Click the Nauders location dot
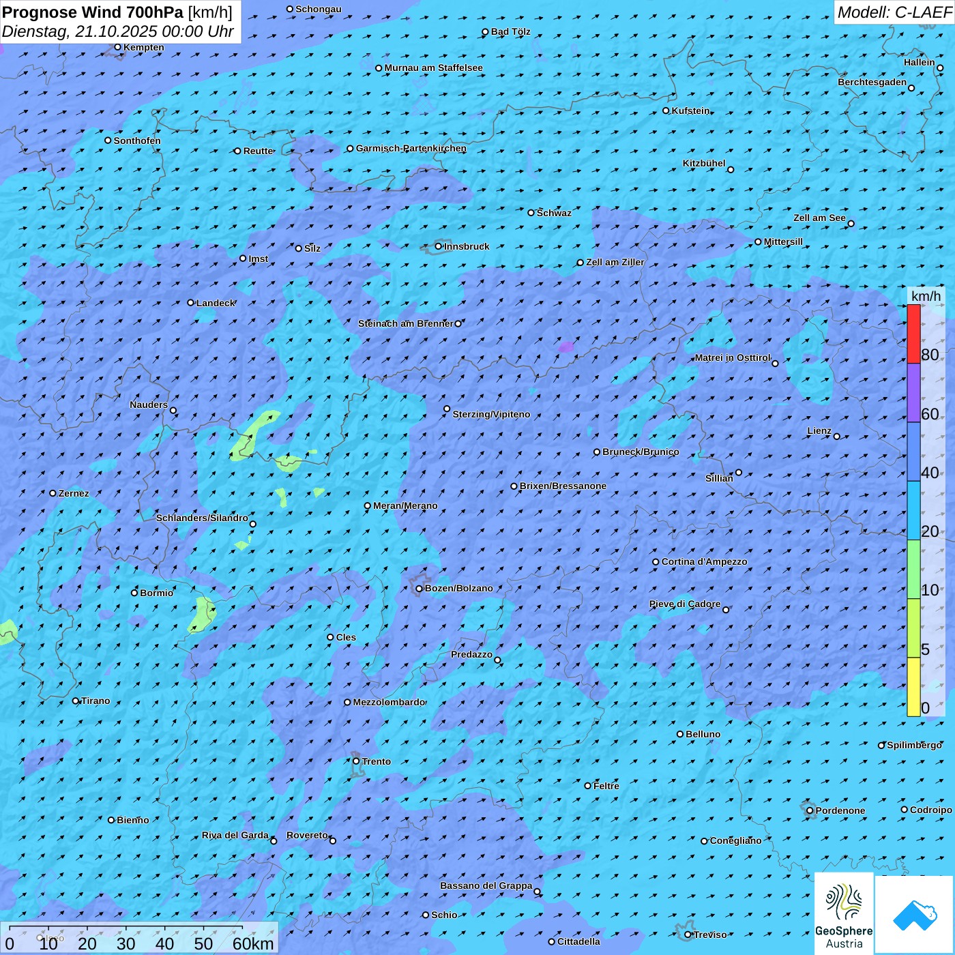 pos(173,411)
